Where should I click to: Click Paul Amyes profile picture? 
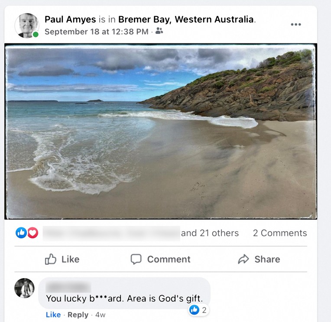pos(26,25)
